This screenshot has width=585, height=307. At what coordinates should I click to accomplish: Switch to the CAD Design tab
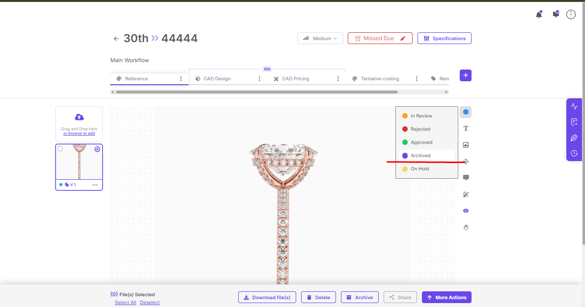(217, 79)
